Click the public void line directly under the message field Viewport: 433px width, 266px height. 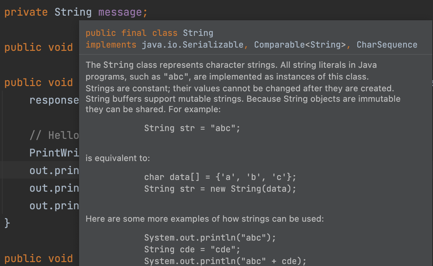pyautogui.click(x=39, y=47)
